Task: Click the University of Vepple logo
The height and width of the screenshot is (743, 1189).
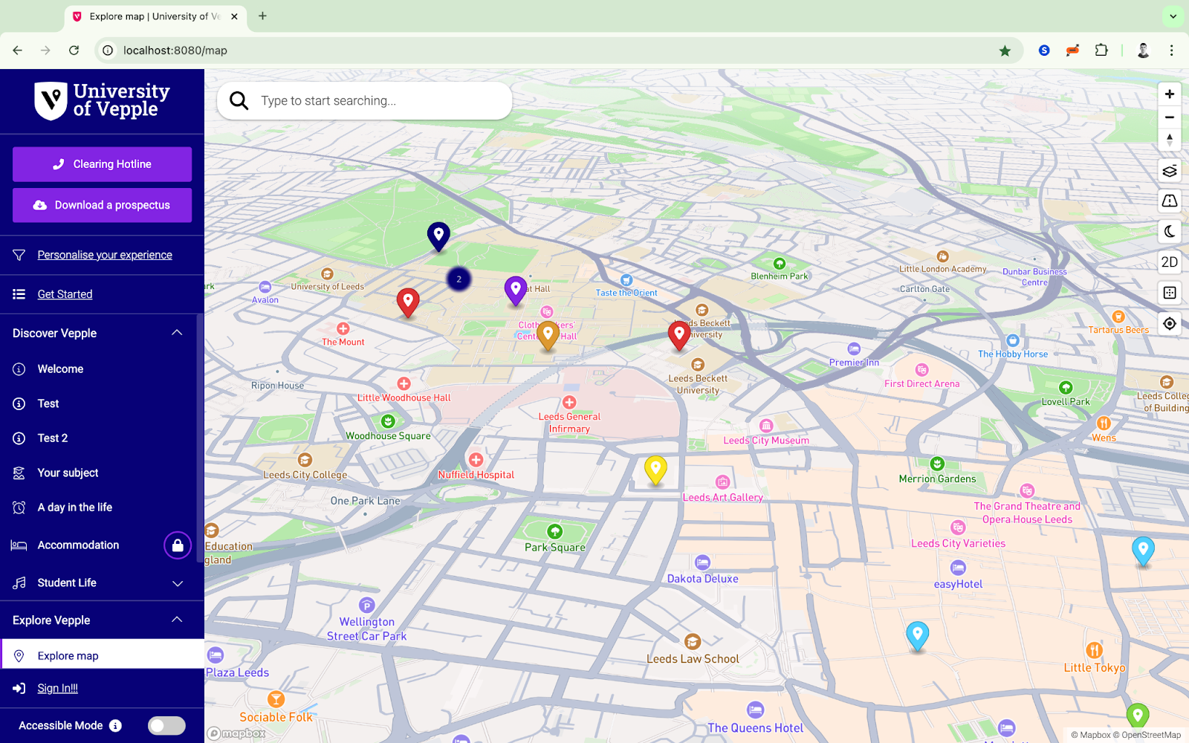Action: (102, 101)
